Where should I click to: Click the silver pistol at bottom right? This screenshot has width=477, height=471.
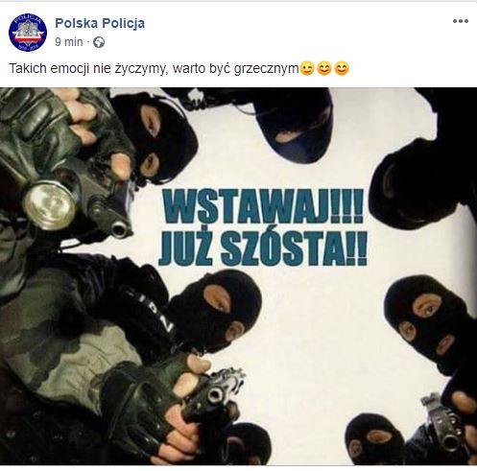(446, 425)
